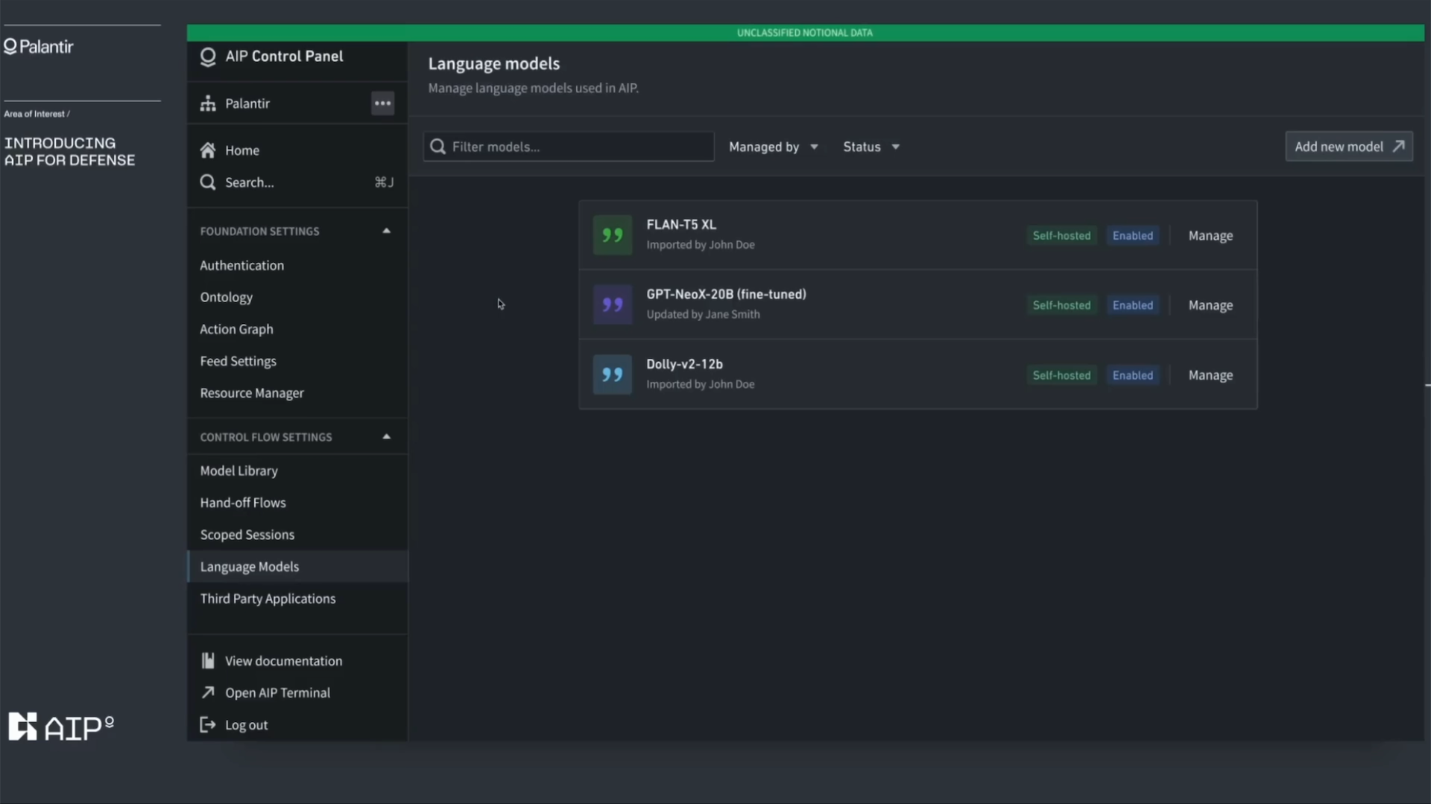Click the Open AIP Terminal arrow icon

pyautogui.click(x=208, y=693)
